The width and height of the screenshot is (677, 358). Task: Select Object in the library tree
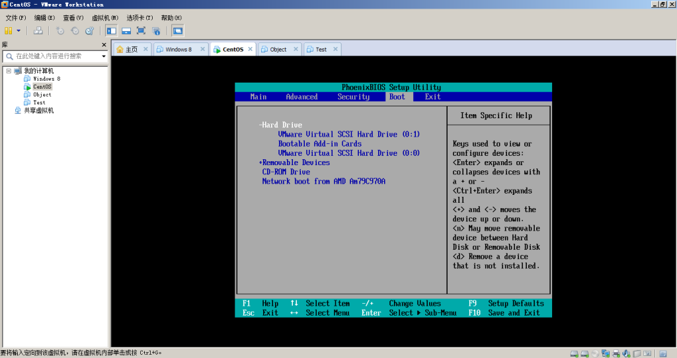pos(42,94)
